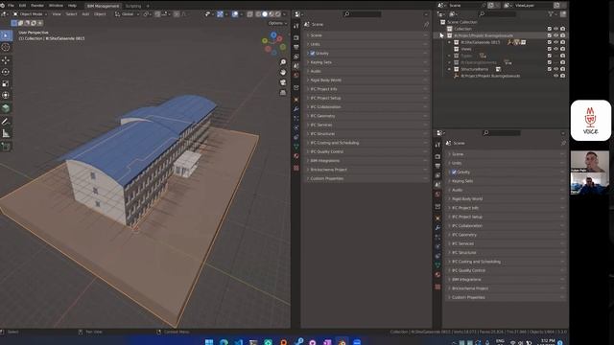Image resolution: width=614 pixels, height=345 pixels.
Task: Select the BIM Management workspace tab
Action: coord(103,6)
